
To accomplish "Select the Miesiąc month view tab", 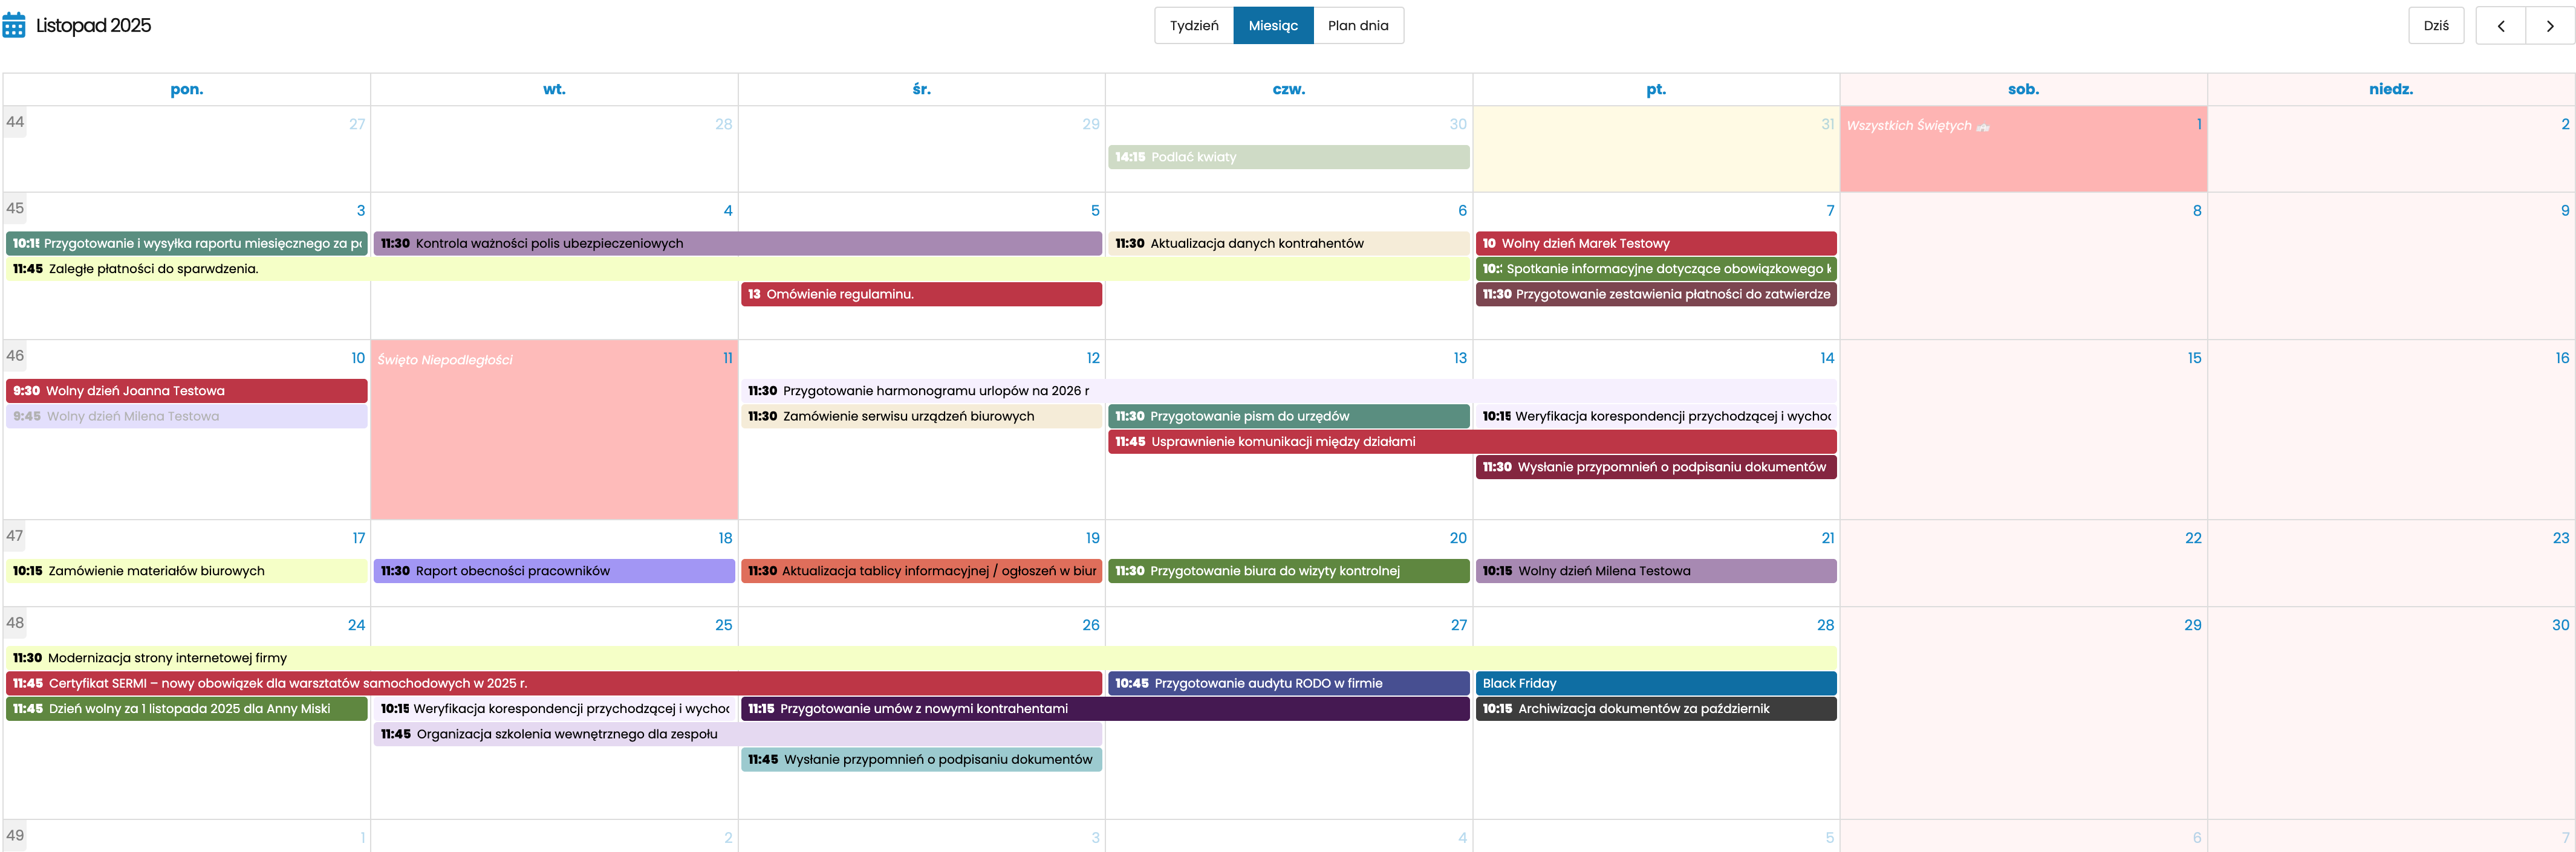I will click(1273, 26).
